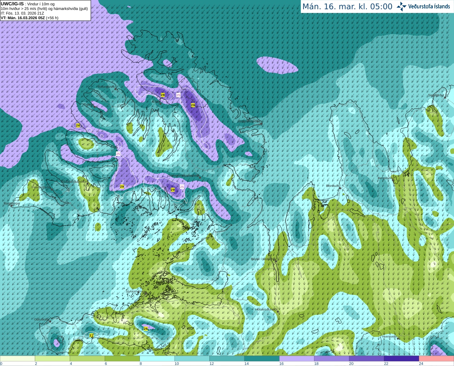
Task: Pick the 14–16 m/s dark teal swatch
Action: click(x=262, y=359)
